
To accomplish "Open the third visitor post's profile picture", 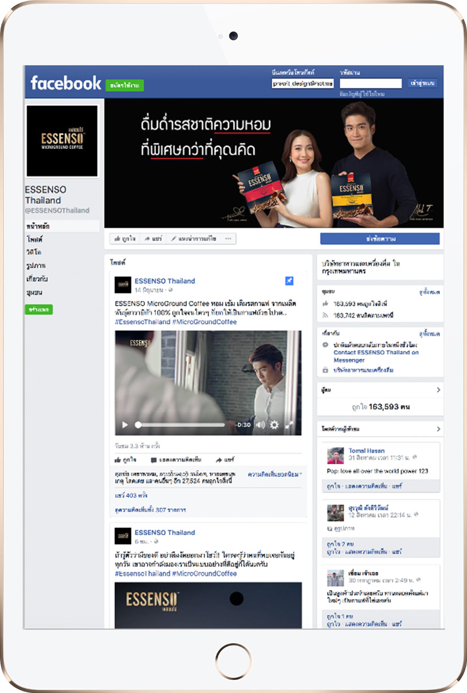I will coord(335,578).
